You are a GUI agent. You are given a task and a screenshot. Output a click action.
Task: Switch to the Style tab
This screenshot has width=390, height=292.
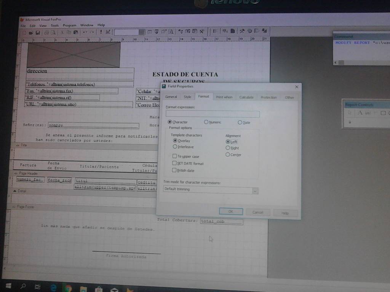click(187, 97)
